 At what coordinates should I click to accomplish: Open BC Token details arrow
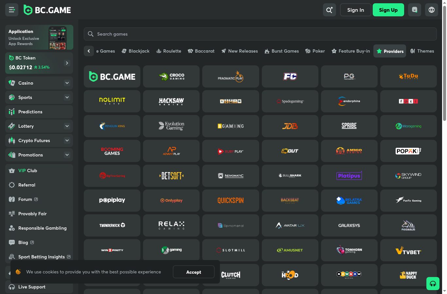(67, 63)
